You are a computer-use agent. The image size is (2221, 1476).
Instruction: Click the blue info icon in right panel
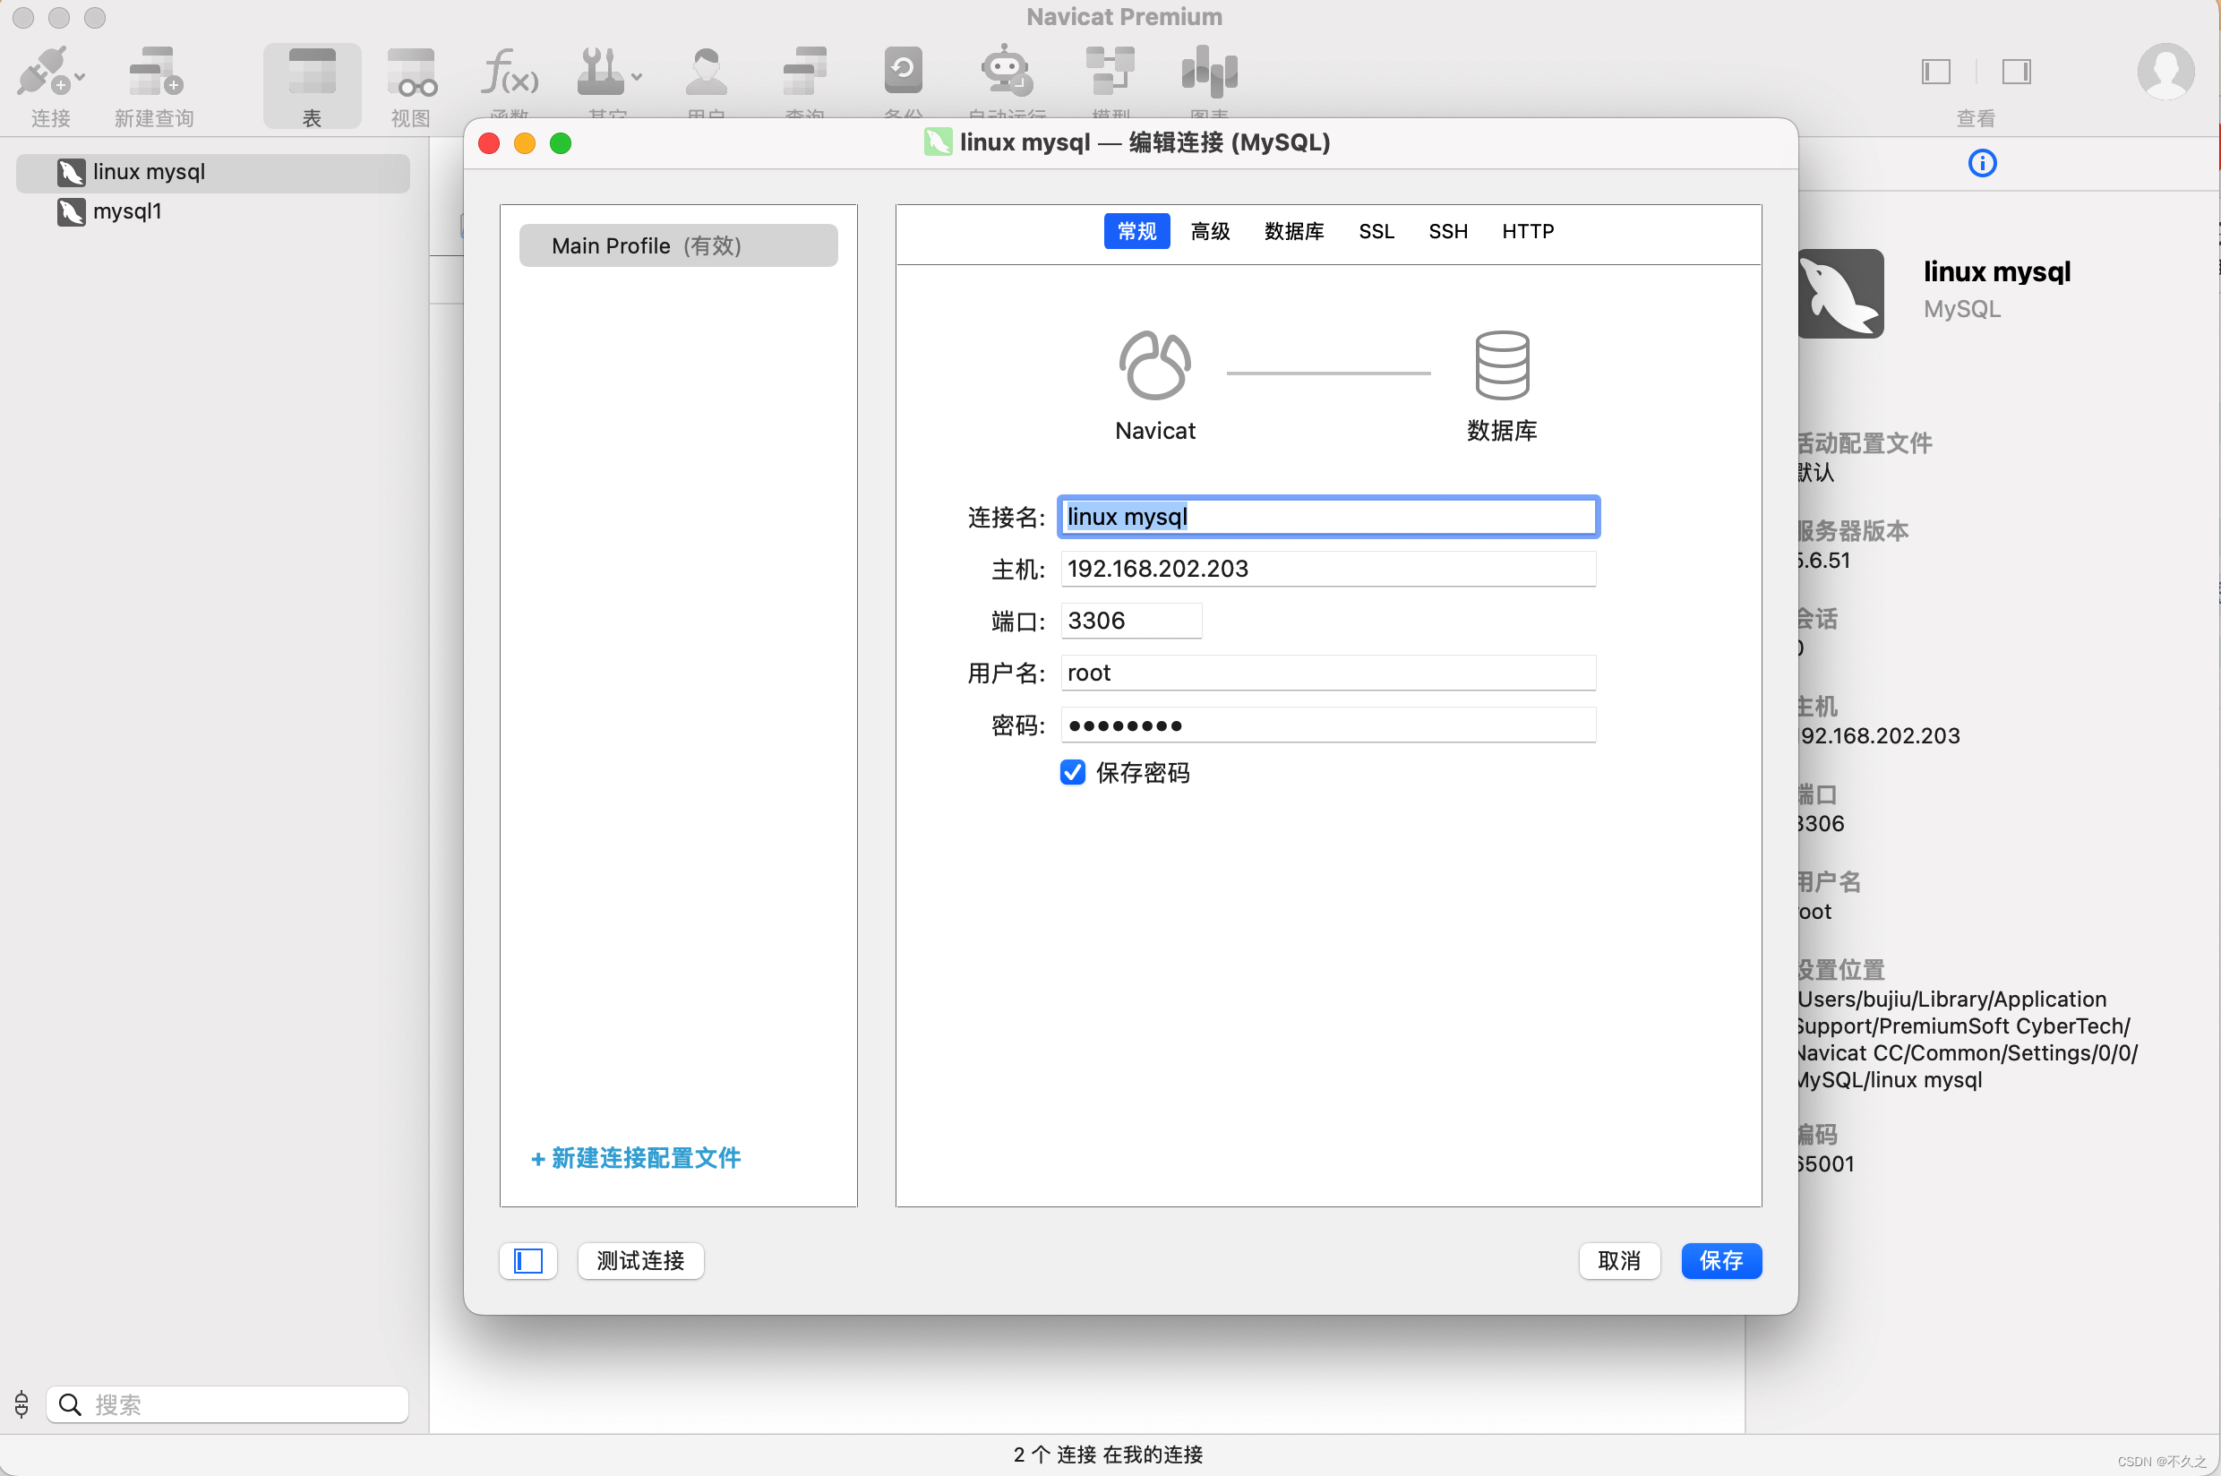point(1982,163)
